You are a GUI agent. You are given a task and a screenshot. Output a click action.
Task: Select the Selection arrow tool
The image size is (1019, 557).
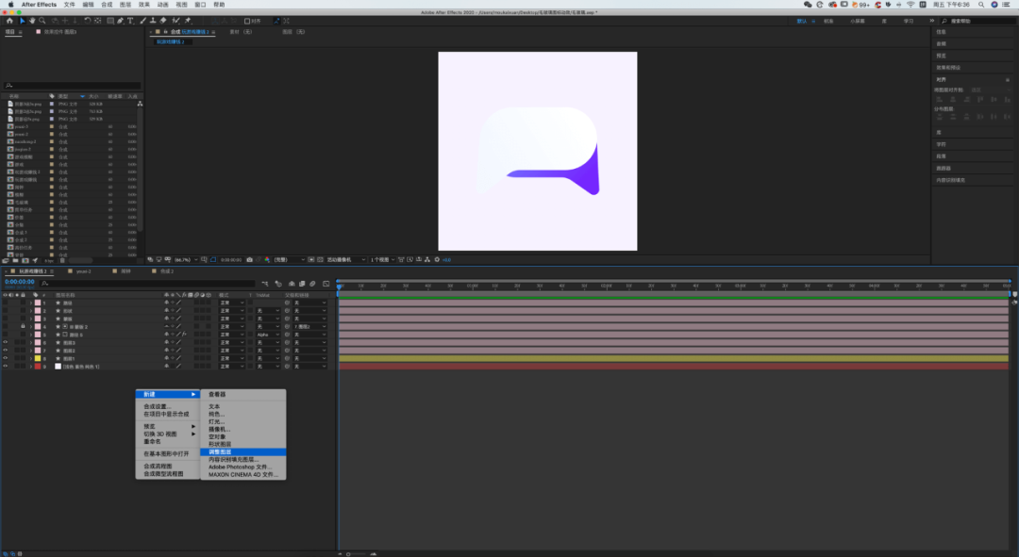22,21
